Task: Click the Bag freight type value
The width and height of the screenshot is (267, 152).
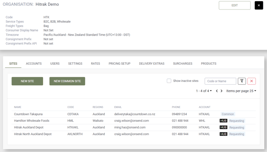Action: 46,26
